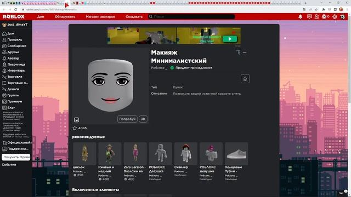Reload the page with the browser refresh icon

(15, 9)
